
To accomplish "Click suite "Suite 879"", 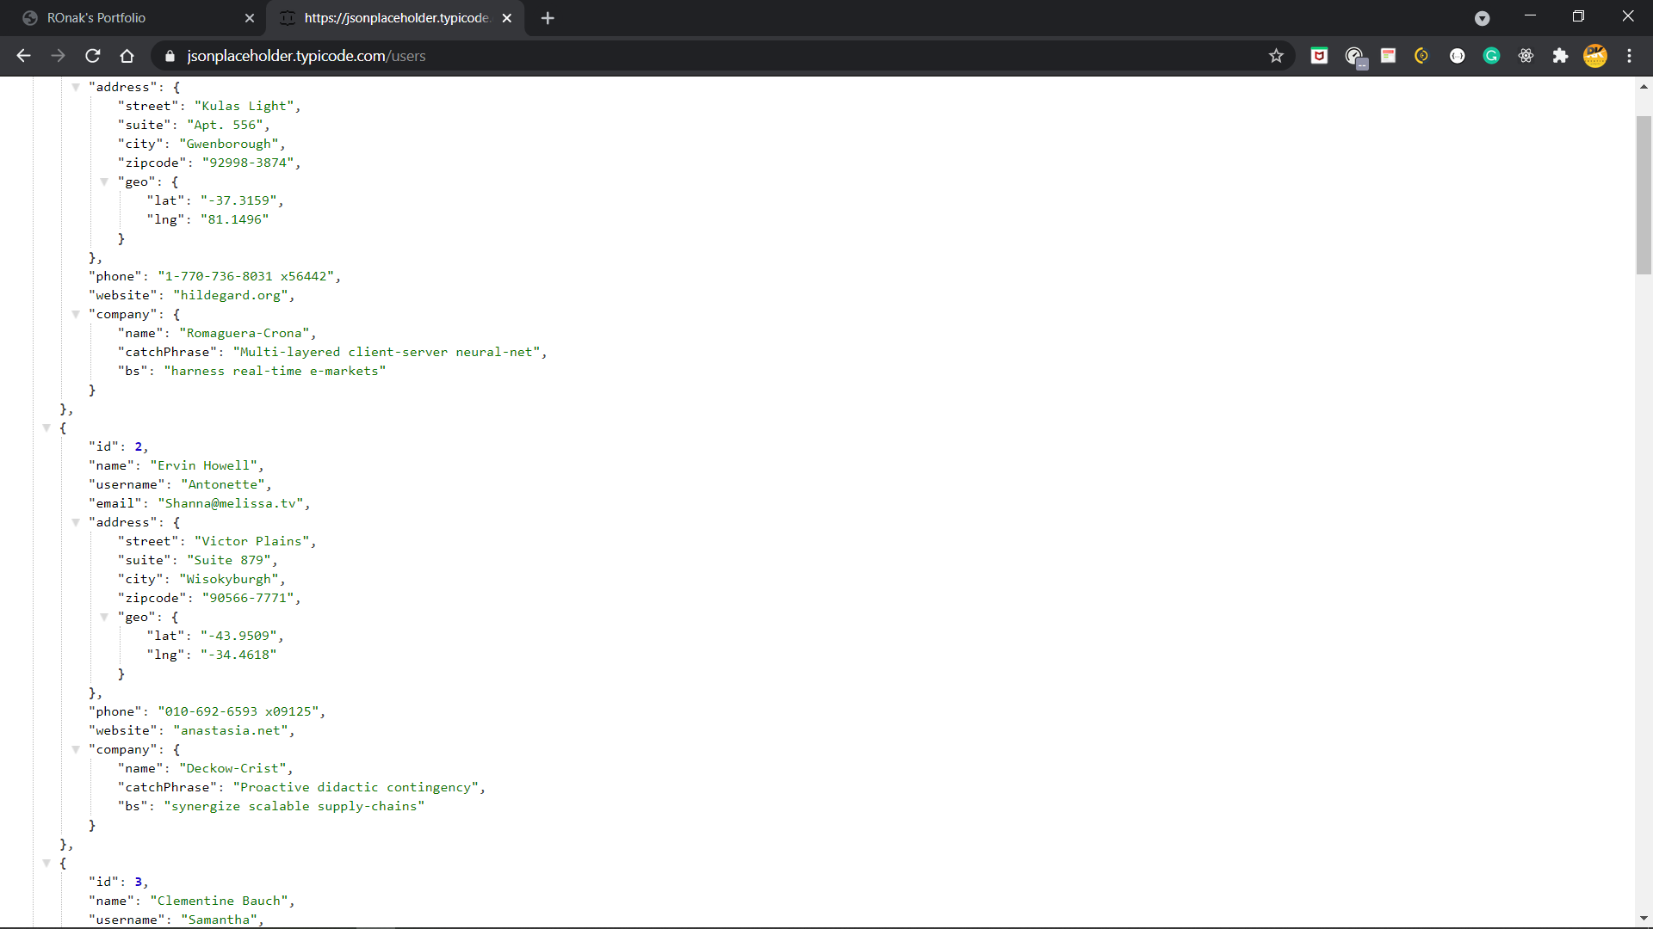I will coord(229,560).
